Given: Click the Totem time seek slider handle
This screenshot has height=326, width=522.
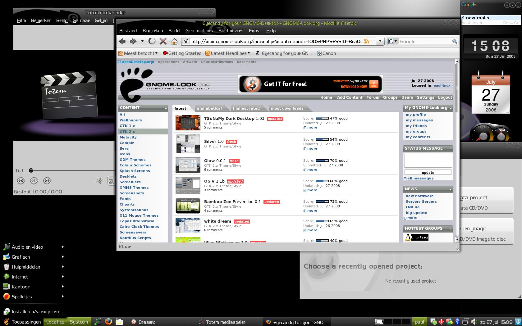Looking at the screenshot, I should [x=31, y=170].
